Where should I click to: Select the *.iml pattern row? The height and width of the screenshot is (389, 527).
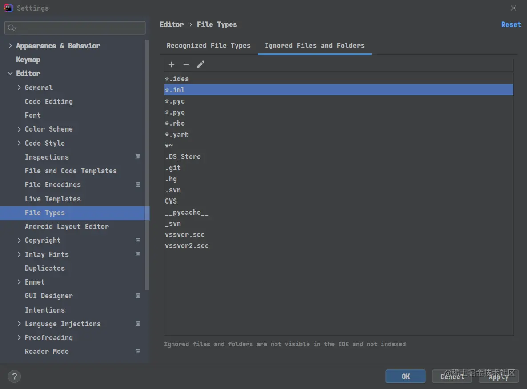[339, 90]
